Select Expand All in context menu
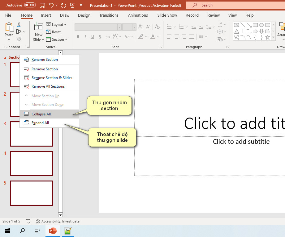 pyautogui.click(x=50, y=123)
